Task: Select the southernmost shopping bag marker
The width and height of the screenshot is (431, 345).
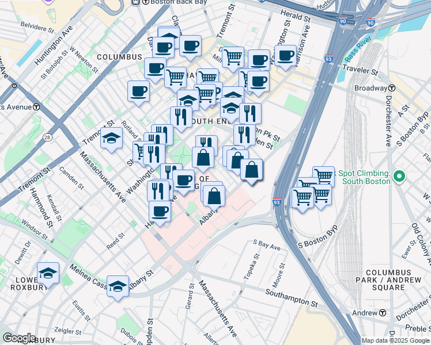Action: (x=214, y=195)
